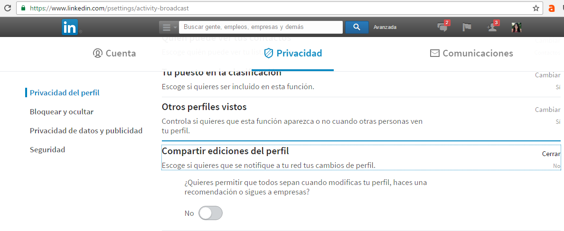
Task: Bookmark this page with the star icon
Action: [536, 8]
